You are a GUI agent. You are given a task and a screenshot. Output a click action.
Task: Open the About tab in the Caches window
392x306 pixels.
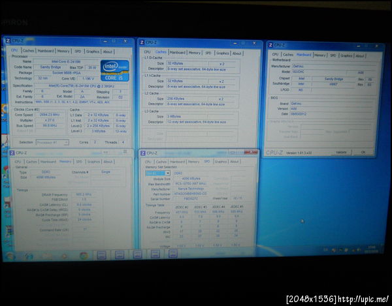237,54
